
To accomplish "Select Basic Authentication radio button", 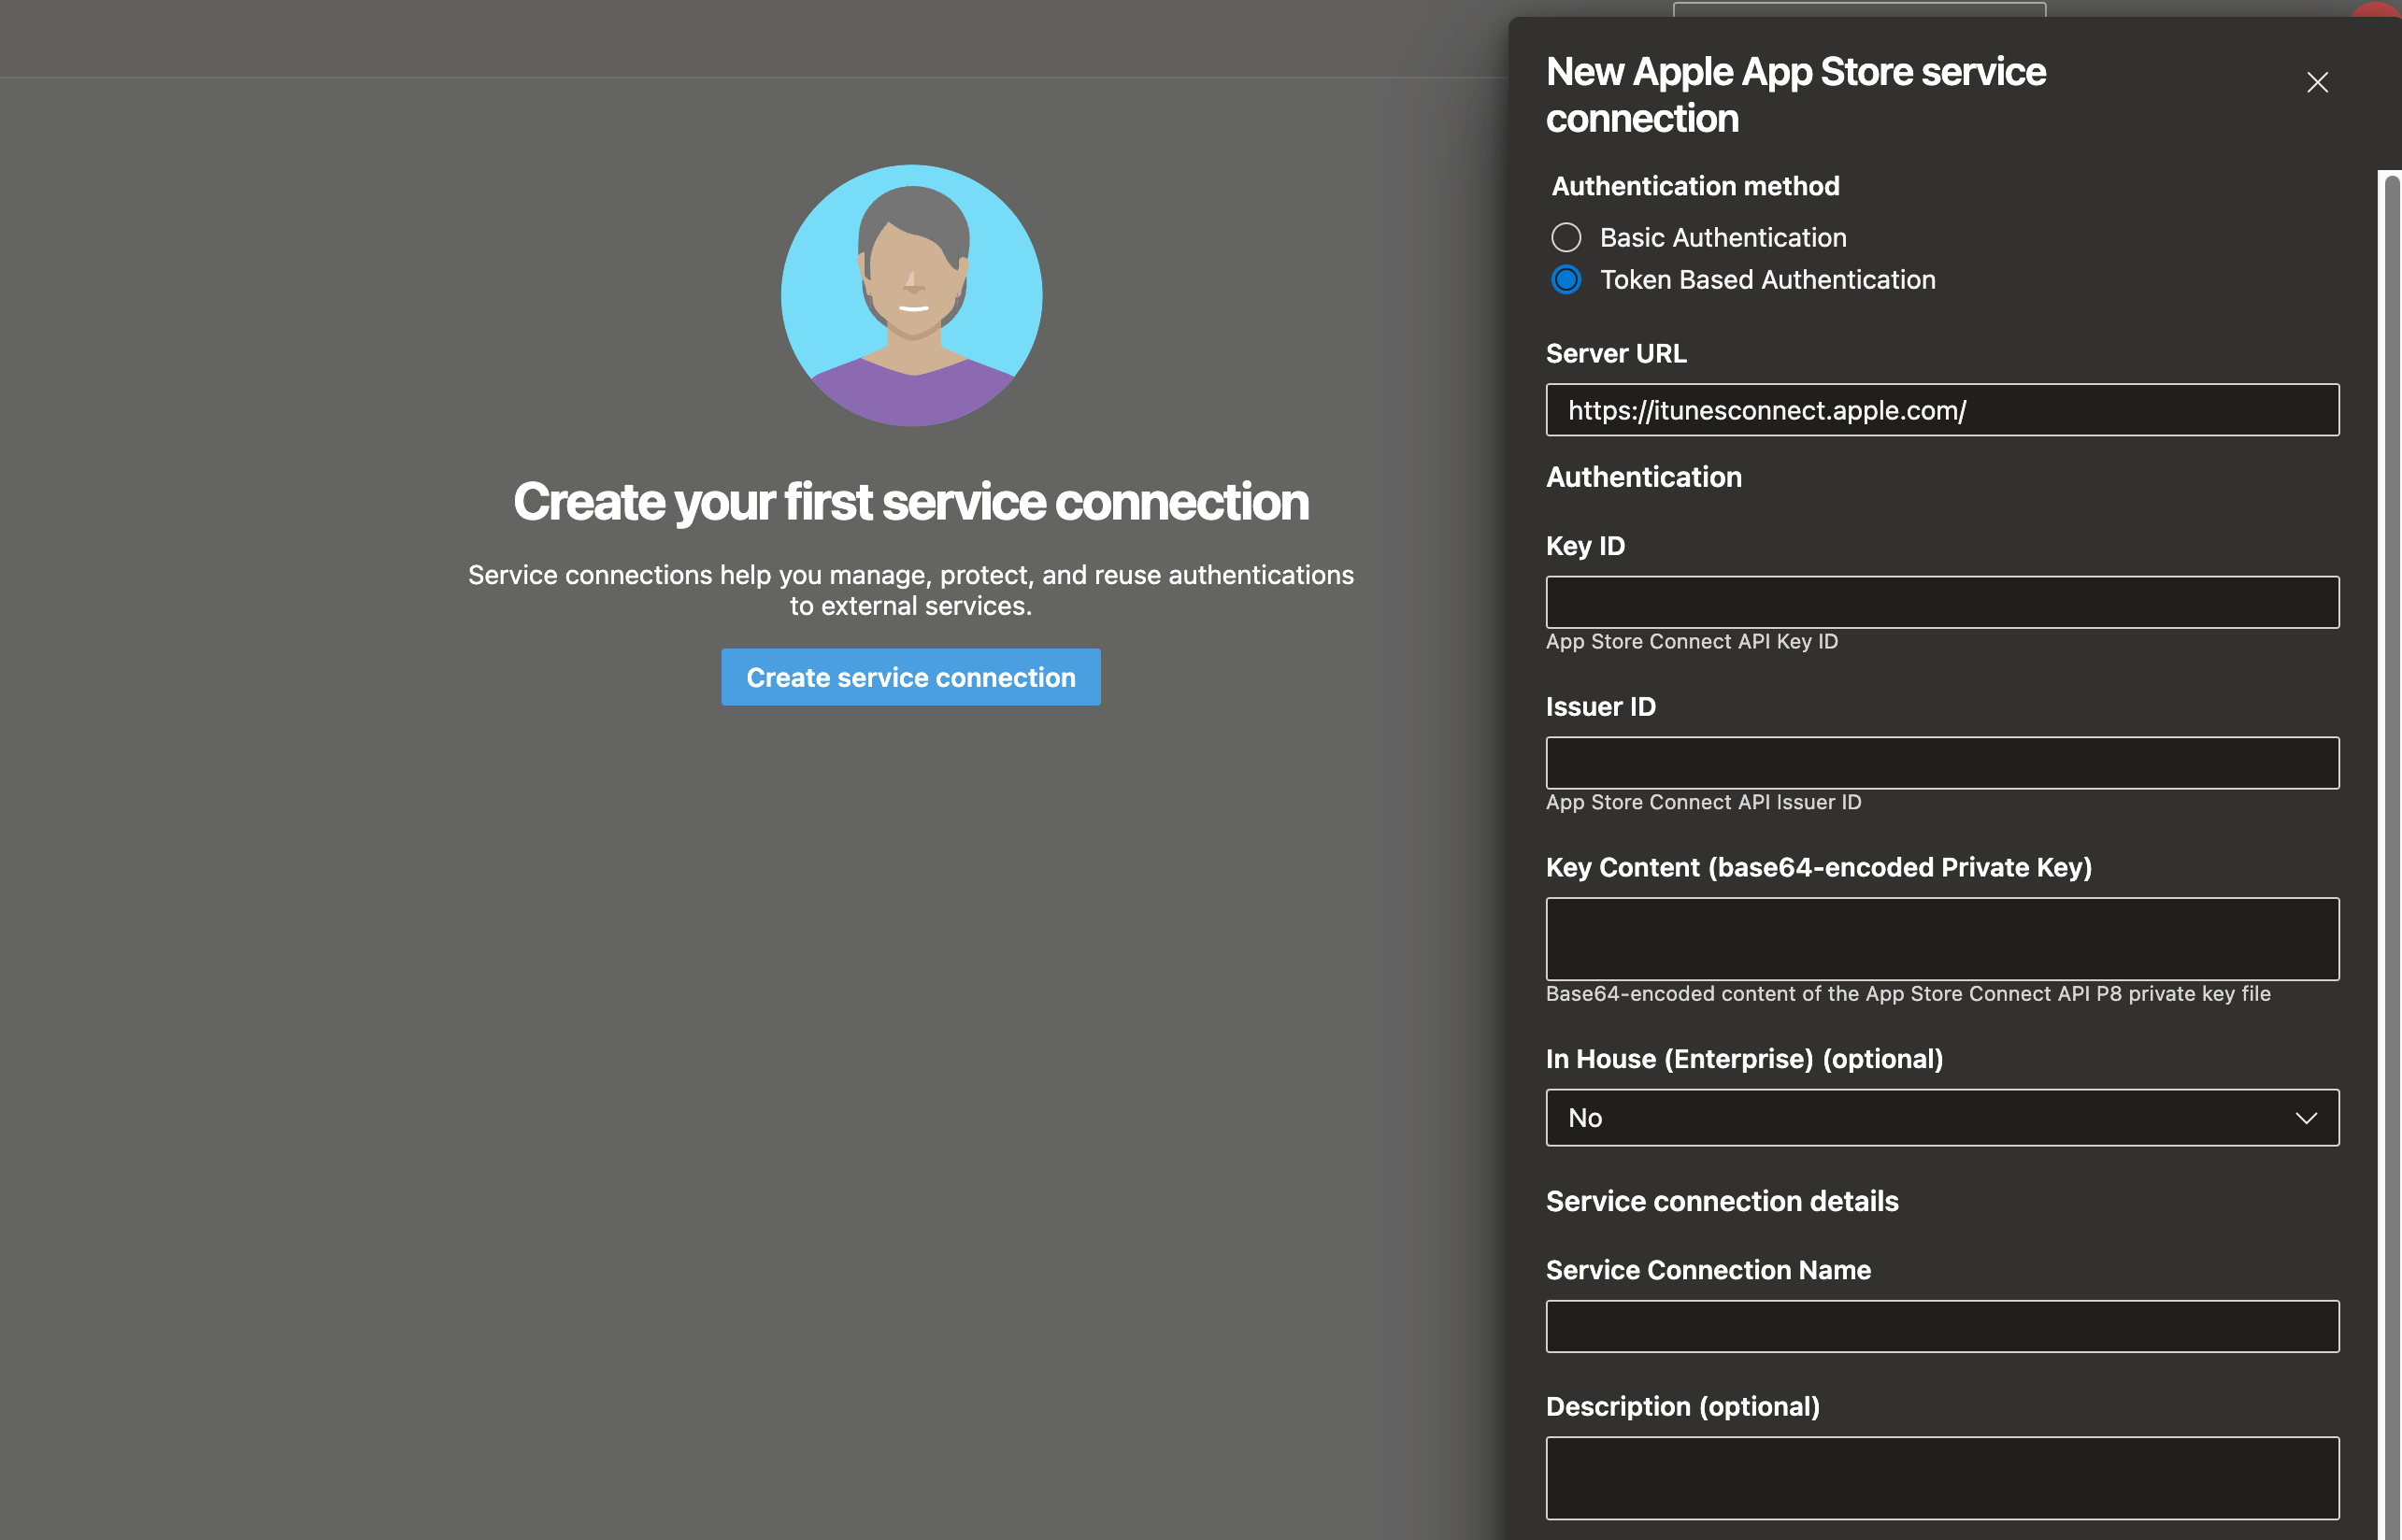I will pyautogui.click(x=1566, y=237).
